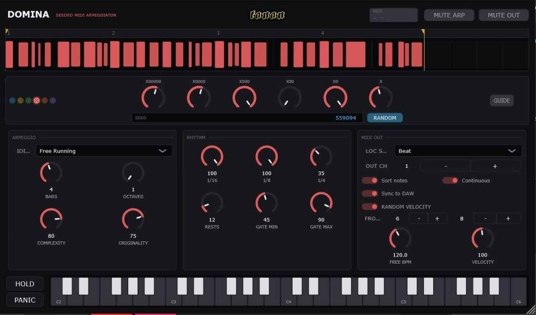Hit the PANIC button
Image resolution: width=536 pixels, height=315 pixels.
[x=25, y=300]
